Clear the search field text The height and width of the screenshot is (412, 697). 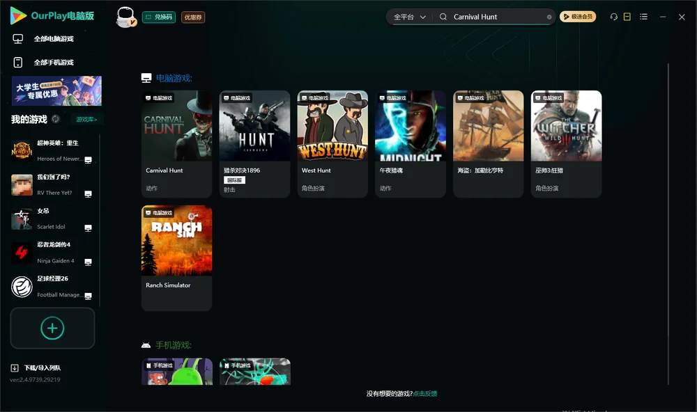click(549, 17)
